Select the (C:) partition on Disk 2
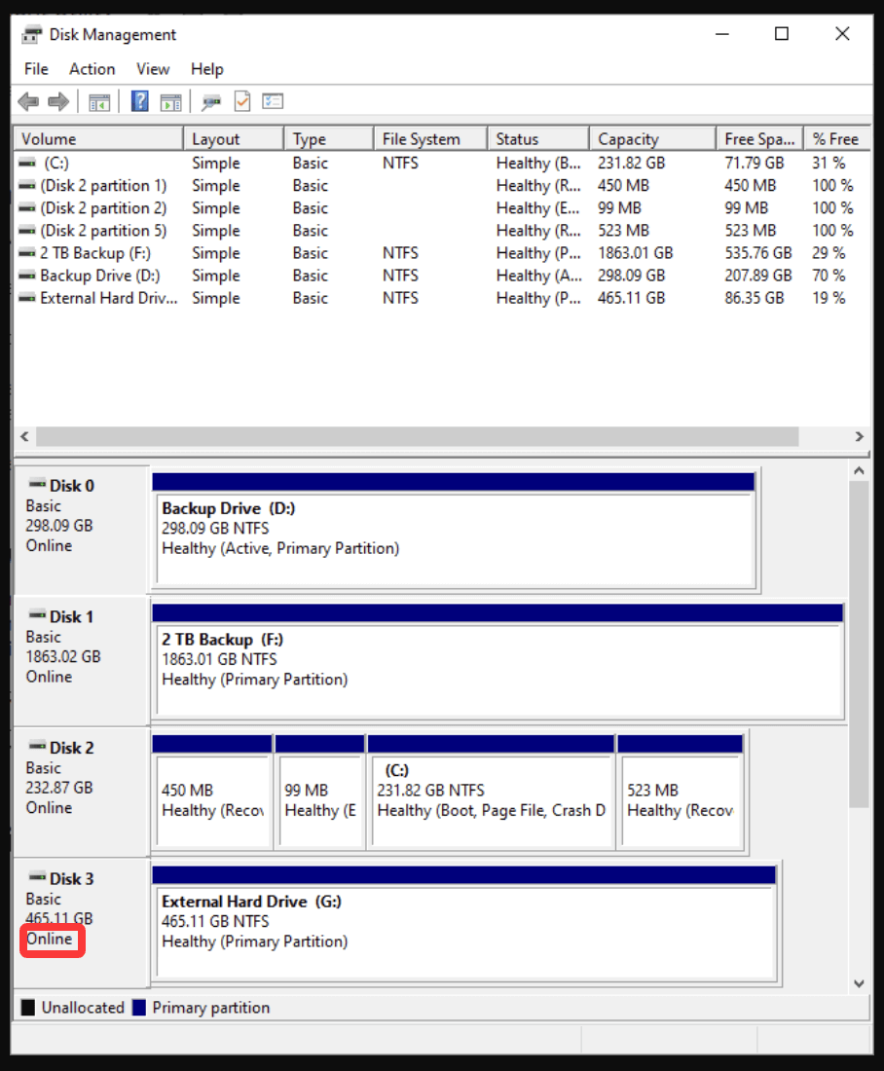This screenshot has height=1071, width=884. click(491, 791)
